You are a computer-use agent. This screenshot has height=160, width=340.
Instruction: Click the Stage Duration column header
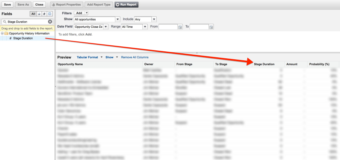(268, 64)
